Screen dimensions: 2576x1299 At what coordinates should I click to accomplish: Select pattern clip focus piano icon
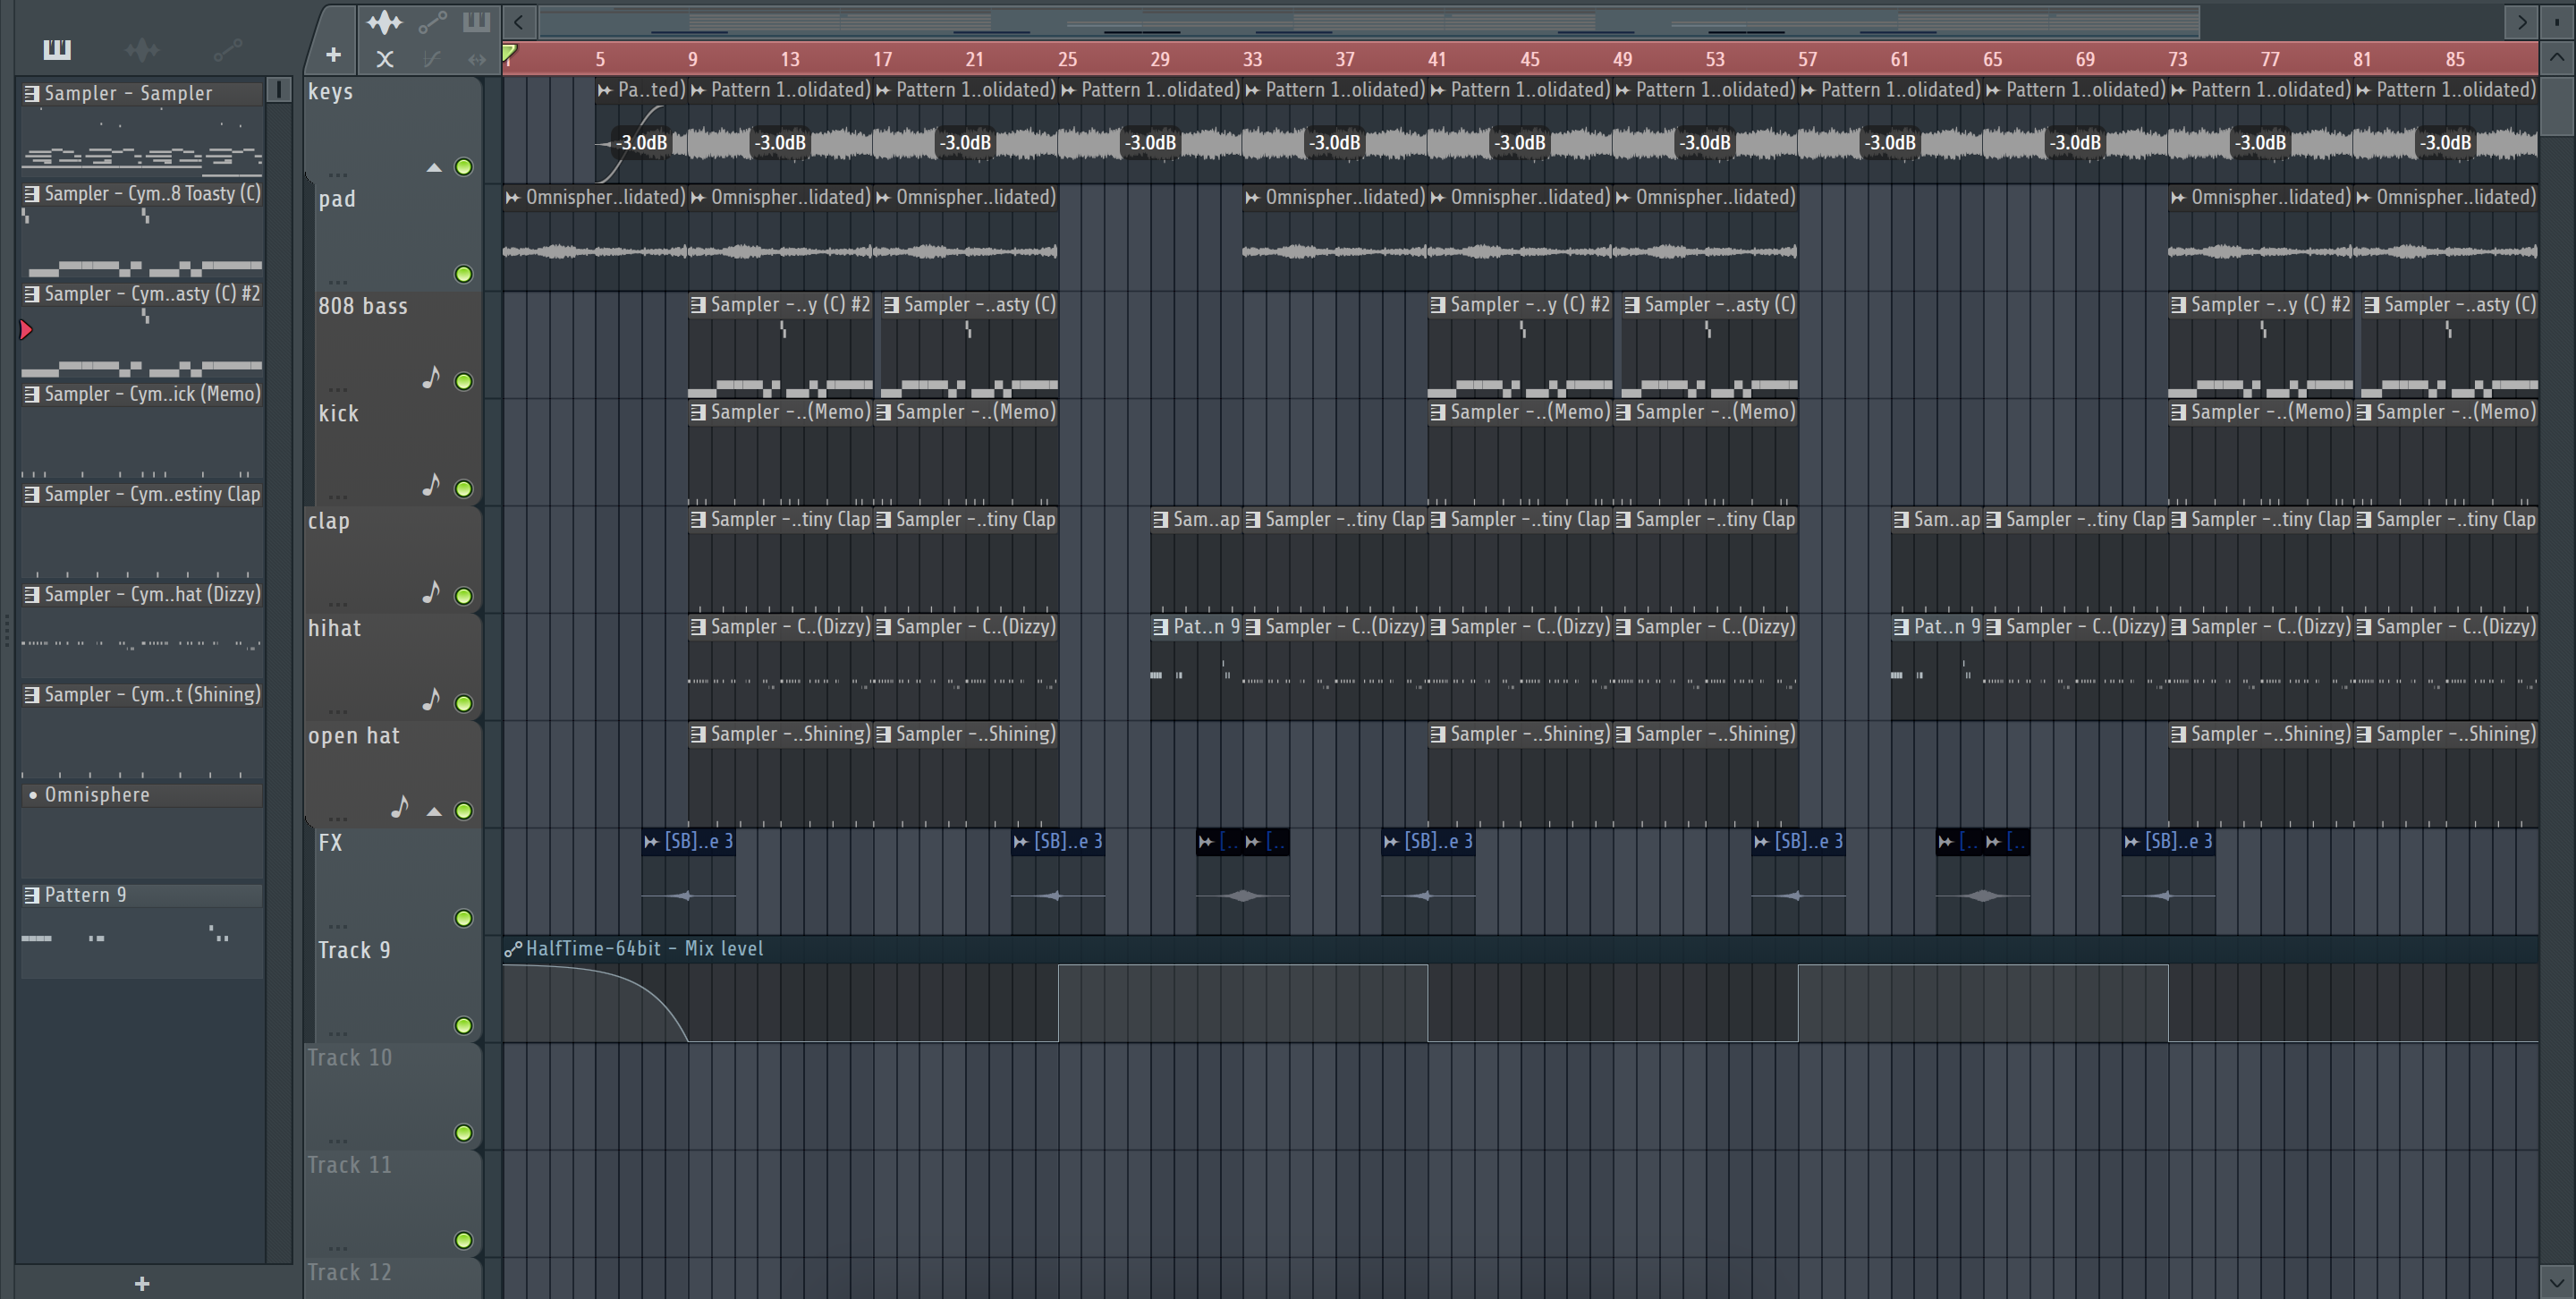[x=476, y=21]
